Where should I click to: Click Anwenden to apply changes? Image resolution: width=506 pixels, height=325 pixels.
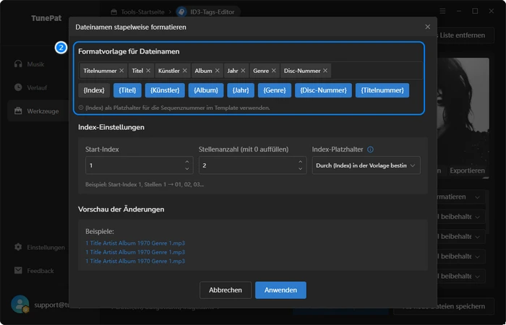coord(280,290)
